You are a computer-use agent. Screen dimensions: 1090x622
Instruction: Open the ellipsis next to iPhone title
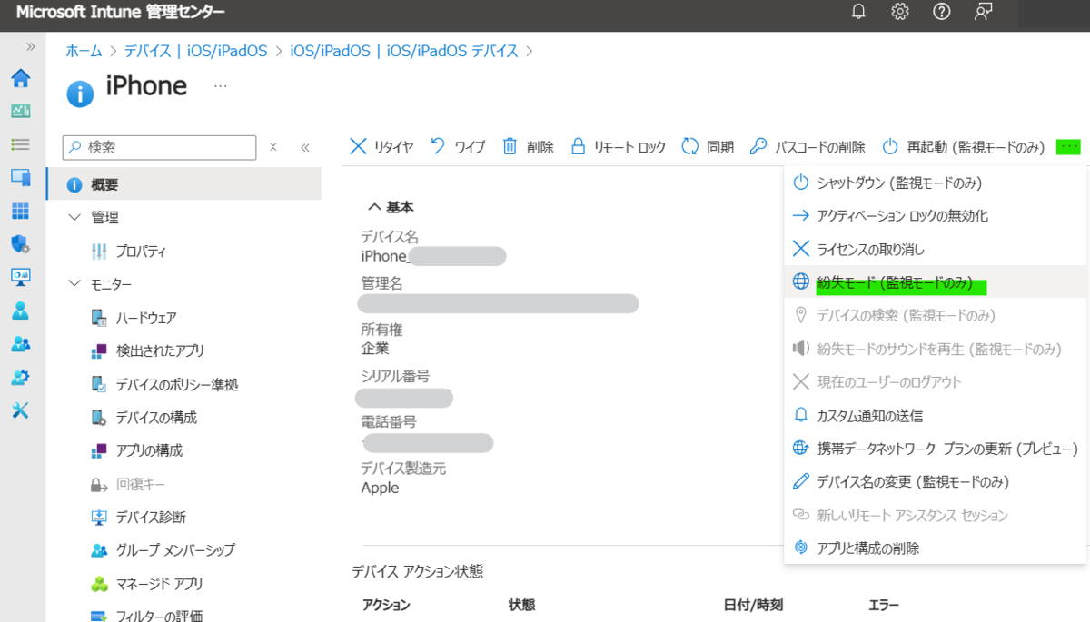[x=220, y=86]
